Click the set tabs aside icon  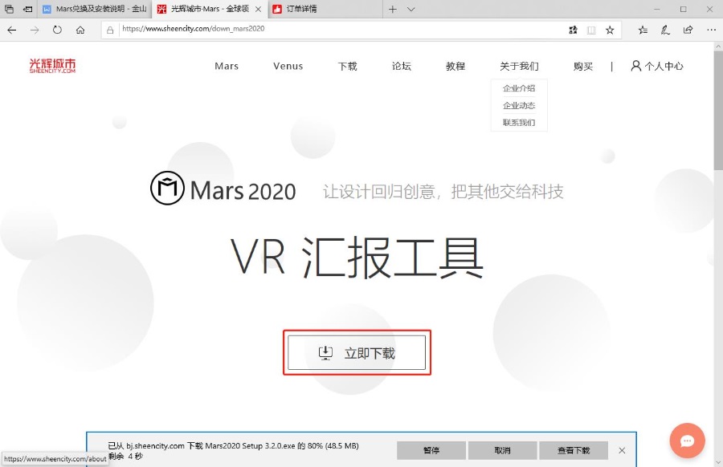(27, 9)
